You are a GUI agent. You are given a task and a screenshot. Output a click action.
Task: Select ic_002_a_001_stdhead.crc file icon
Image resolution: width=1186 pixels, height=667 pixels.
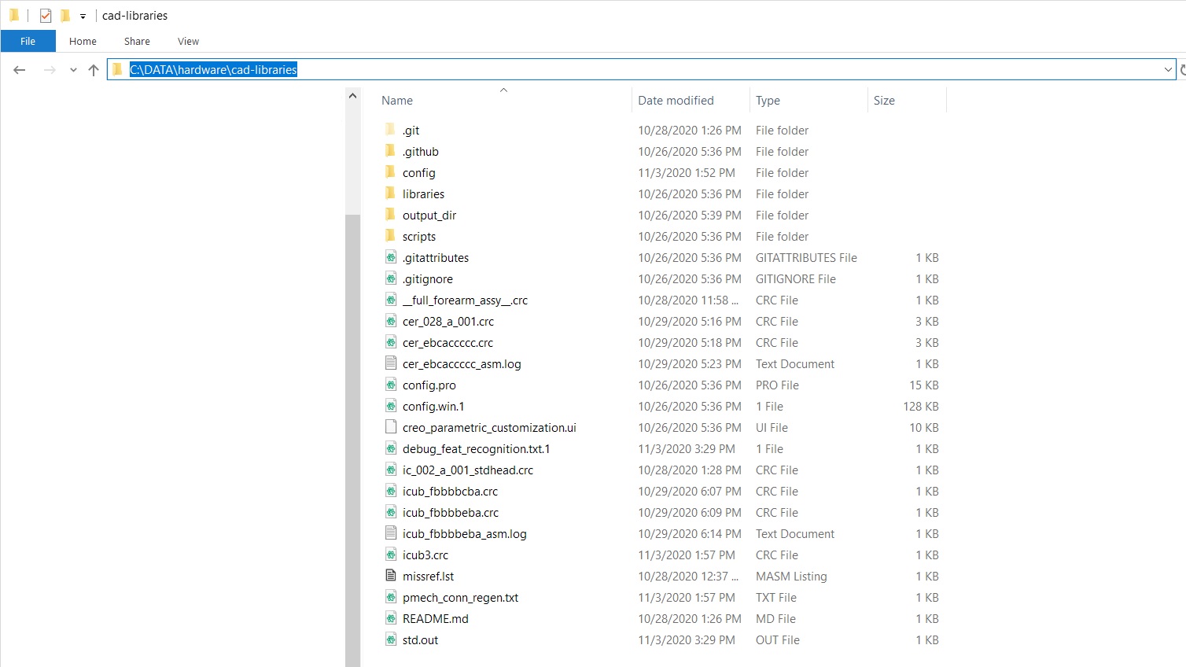tap(391, 470)
